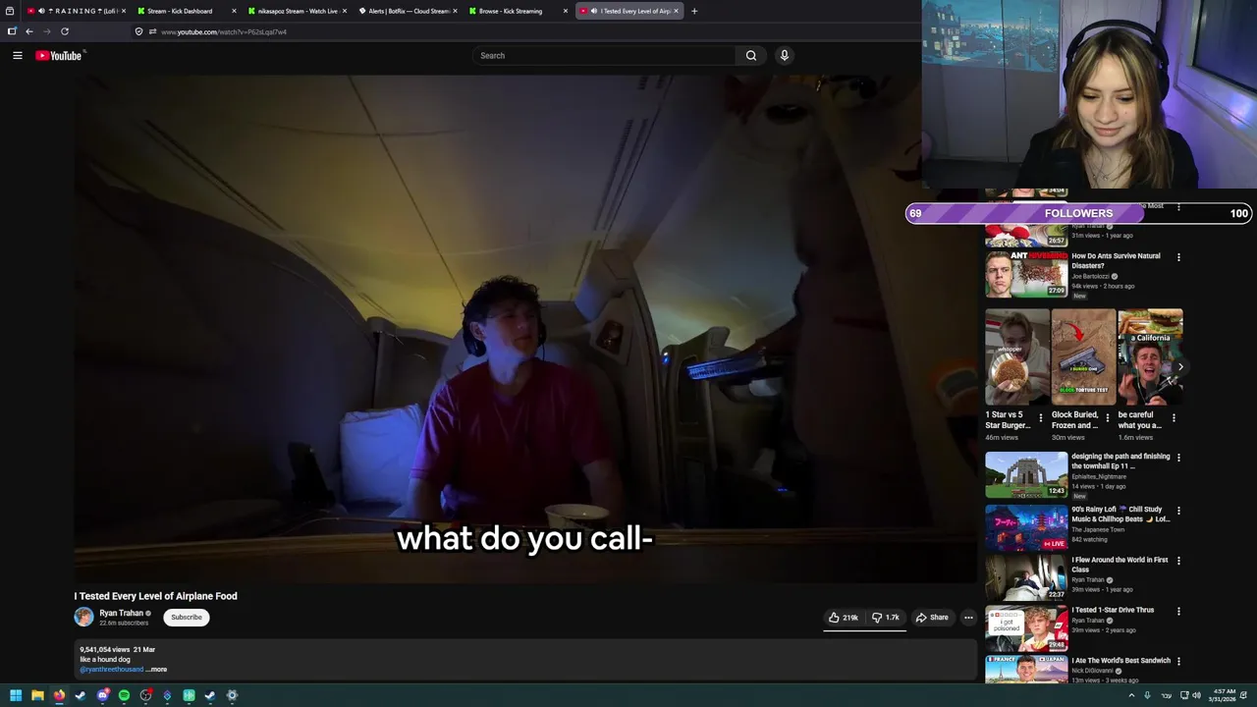
Task: Open options for I Tested 1-Star Drive Thrus
Action: (1178, 611)
